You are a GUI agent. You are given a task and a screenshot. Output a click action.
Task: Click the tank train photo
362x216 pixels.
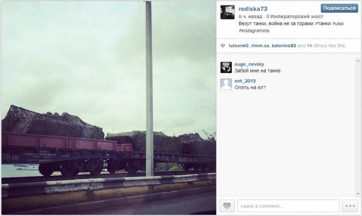109,108
